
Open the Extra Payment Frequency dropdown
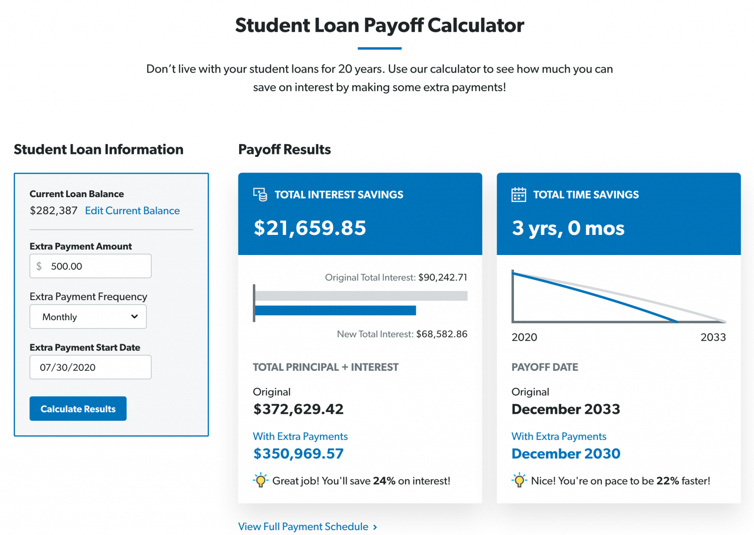(88, 316)
